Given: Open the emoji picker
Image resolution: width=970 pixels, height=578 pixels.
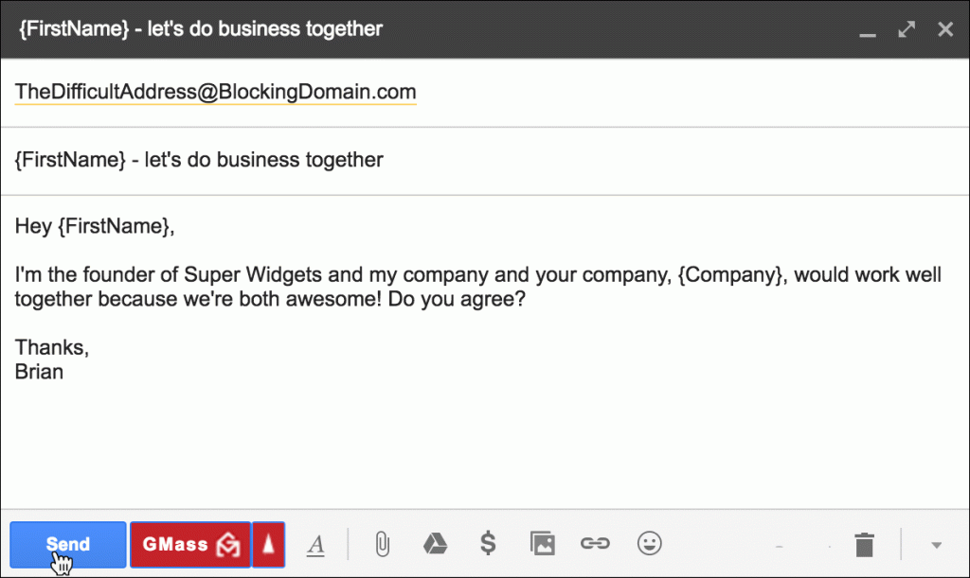Looking at the screenshot, I should pos(649,544).
